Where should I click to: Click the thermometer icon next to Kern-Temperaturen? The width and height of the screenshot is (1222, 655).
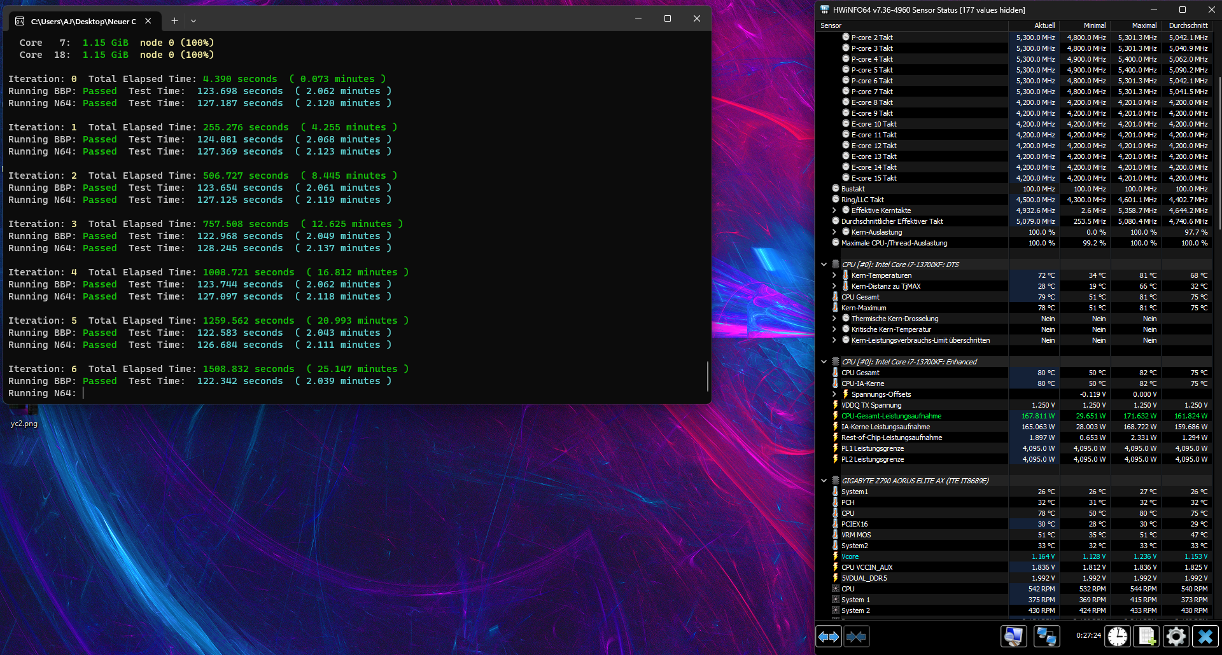(x=845, y=275)
